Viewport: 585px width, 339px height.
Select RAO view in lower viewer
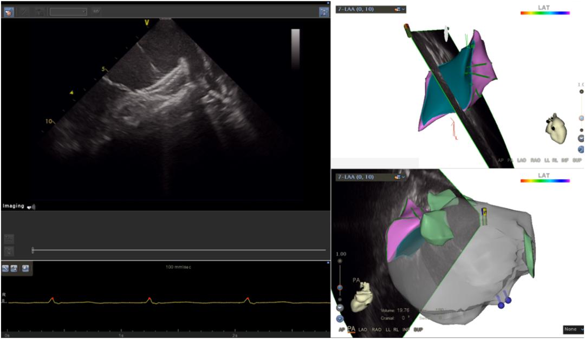pyautogui.click(x=376, y=330)
